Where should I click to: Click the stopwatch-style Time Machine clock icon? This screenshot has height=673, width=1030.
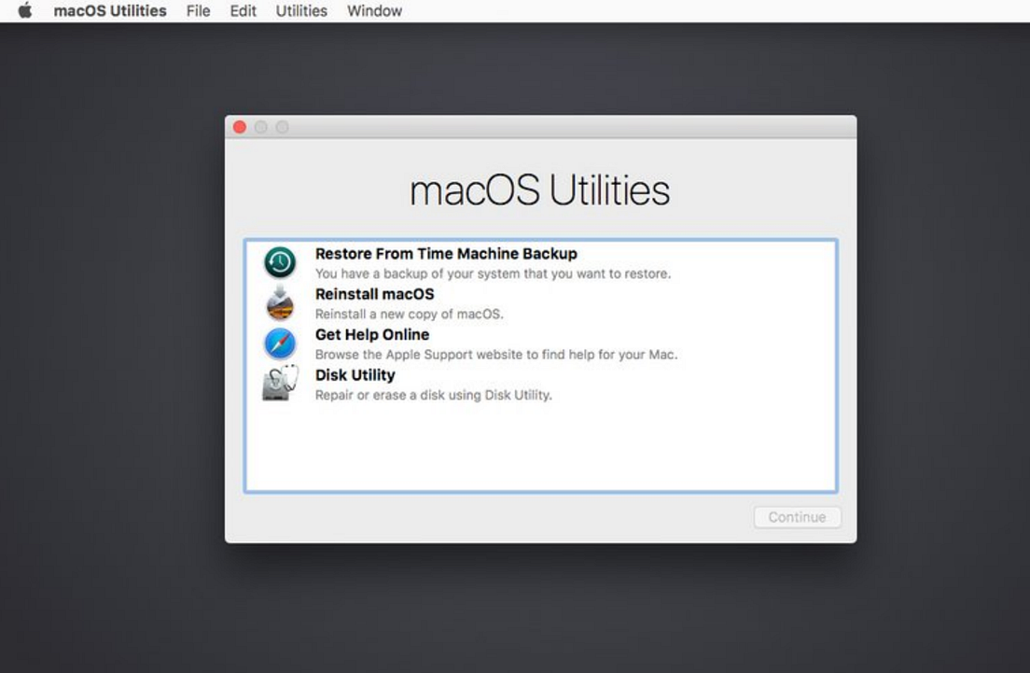[x=279, y=261]
